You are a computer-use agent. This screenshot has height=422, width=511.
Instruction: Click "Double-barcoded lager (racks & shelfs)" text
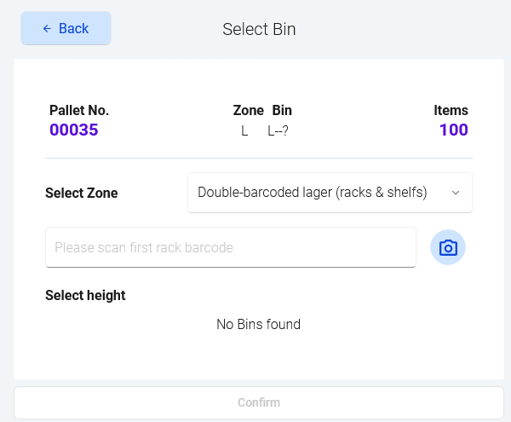click(312, 193)
